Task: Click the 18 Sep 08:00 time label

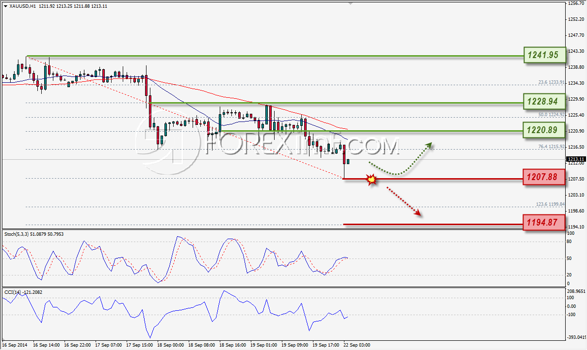Action: click(x=201, y=345)
